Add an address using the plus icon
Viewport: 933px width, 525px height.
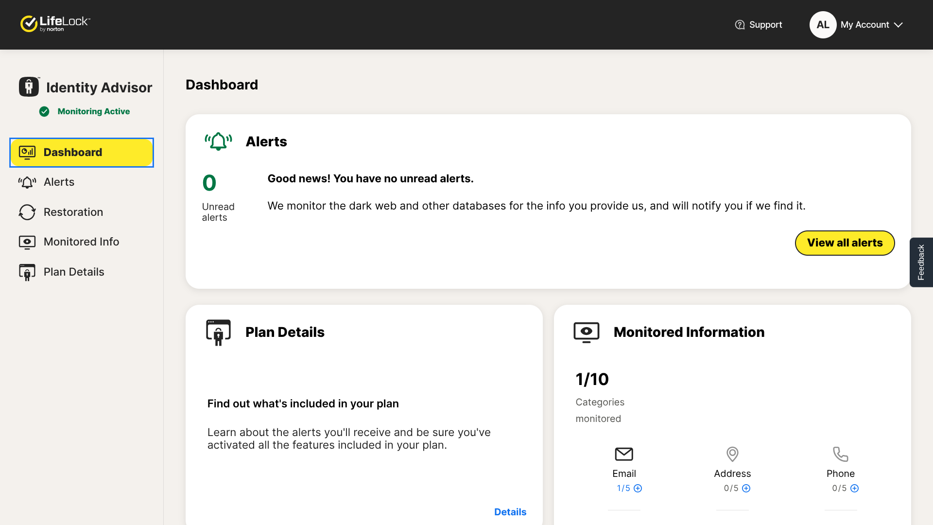[746, 489]
